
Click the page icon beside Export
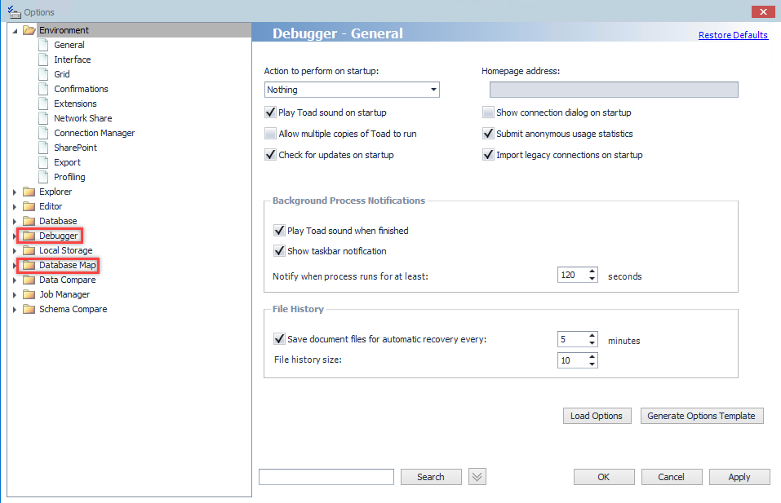44,162
